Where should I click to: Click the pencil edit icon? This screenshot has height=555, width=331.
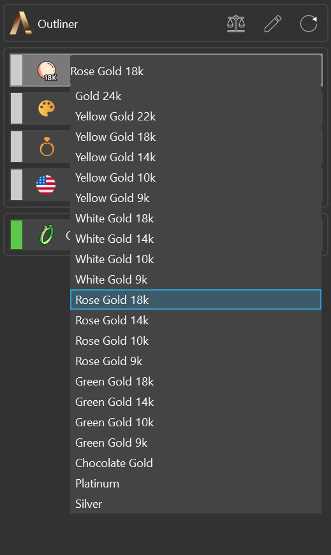tap(272, 24)
